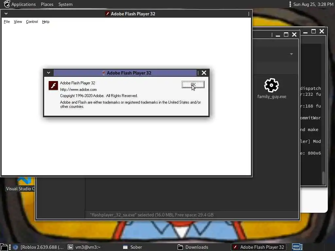Click the Flash logo icon in about dialog

(x=53, y=85)
